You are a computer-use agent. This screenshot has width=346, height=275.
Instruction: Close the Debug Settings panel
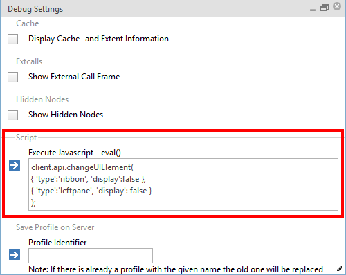(x=337, y=6)
